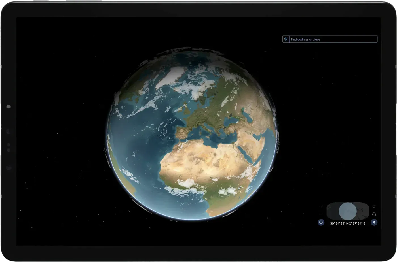Zoom in with the plus icon
This screenshot has height=262, width=397.
(x=321, y=206)
